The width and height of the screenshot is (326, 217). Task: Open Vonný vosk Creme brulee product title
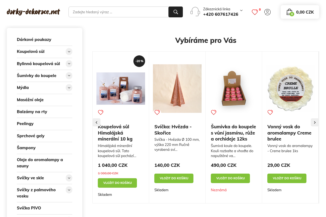289,133
